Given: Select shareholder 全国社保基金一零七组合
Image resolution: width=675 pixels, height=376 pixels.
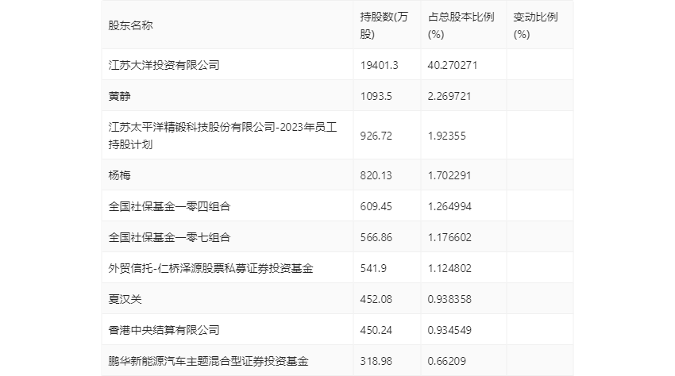Looking at the screenshot, I should pyautogui.click(x=169, y=237).
